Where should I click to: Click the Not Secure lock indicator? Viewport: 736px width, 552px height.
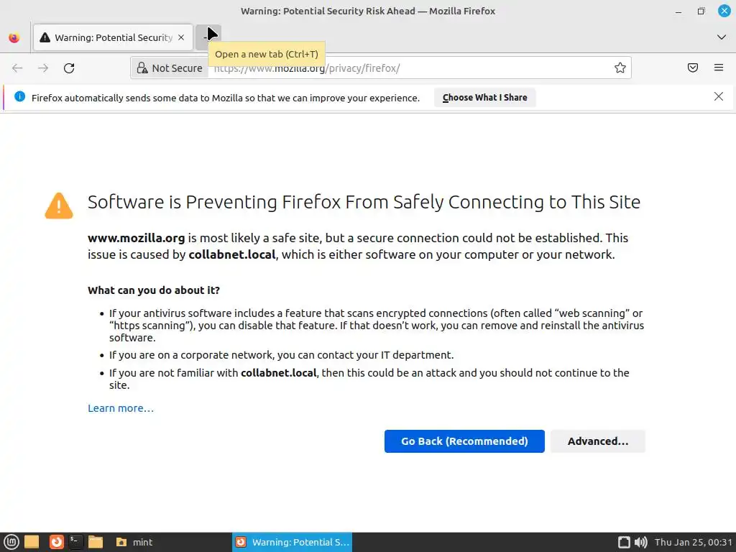pyautogui.click(x=170, y=68)
